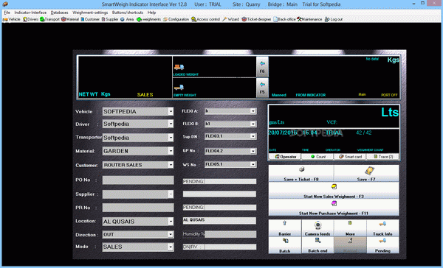
Task: Click the Barrier control button
Action: [x=285, y=228]
